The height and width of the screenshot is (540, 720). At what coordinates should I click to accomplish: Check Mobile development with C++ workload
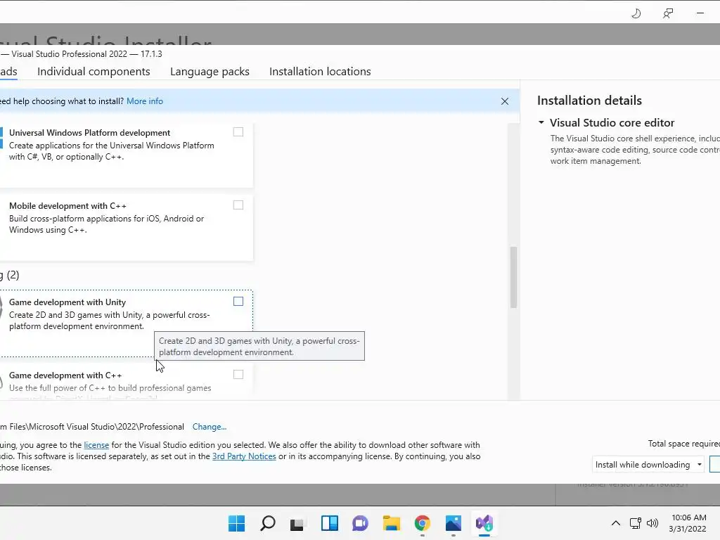(238, 205)
